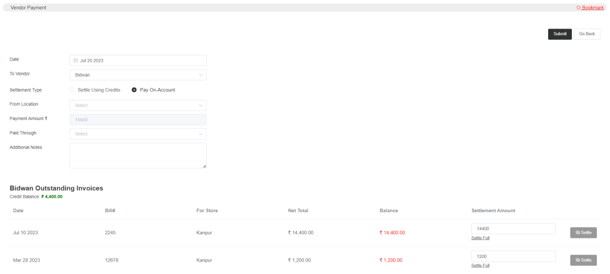Viewport: 610px width, 274px height.
Task: Submit the vendor payment
Action: 560,34
